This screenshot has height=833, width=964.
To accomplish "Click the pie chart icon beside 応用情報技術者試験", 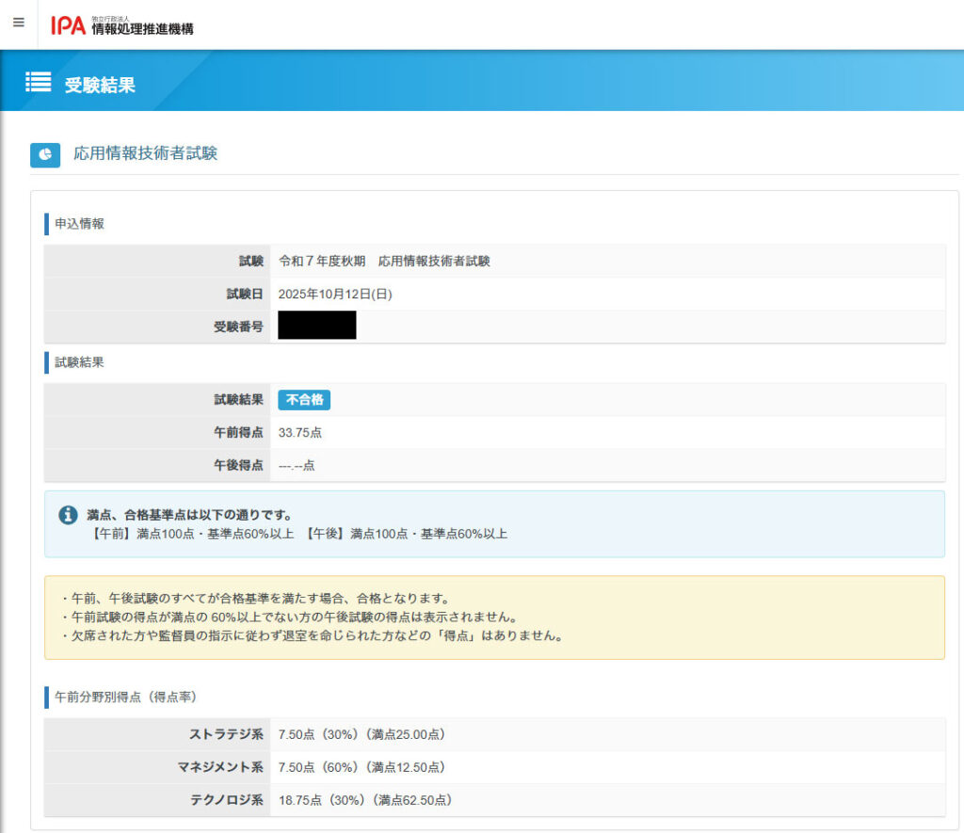I will tap(45, 154).
